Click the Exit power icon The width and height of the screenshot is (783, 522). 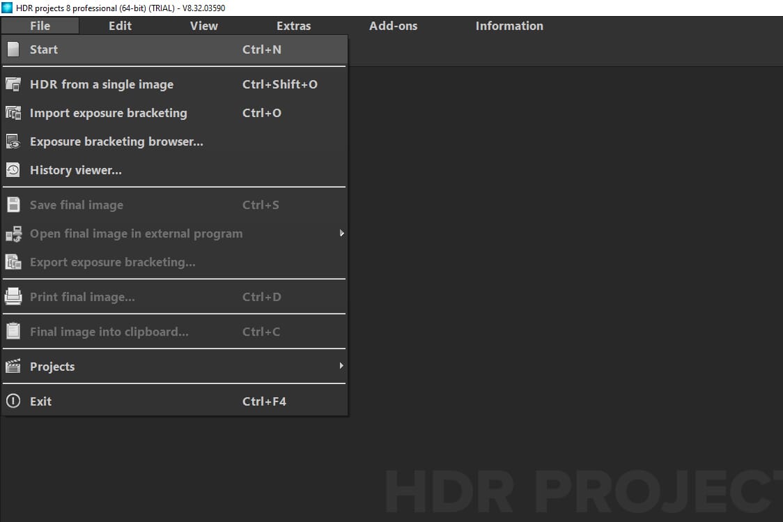tap(13, 401)
